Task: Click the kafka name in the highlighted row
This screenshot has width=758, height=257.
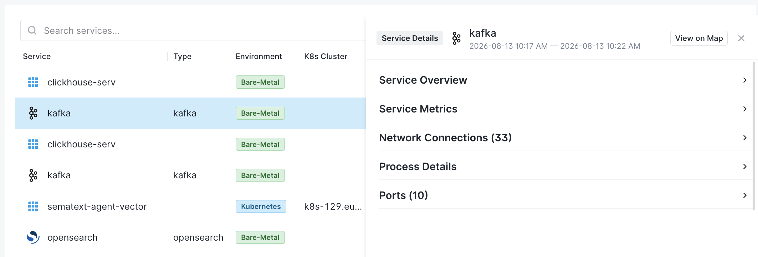Action: [59, 113]
